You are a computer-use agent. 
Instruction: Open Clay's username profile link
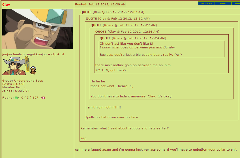(x=6, y=5)
